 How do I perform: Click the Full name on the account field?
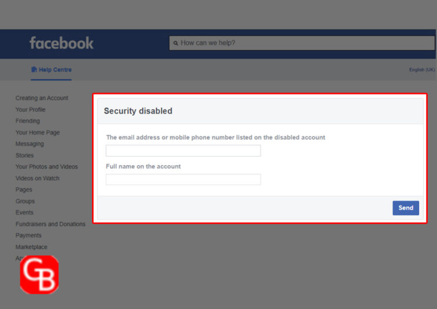(x=183, y=180)
